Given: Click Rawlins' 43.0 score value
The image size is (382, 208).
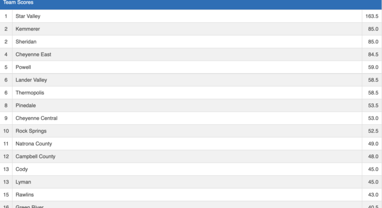Looking at the screenshot, I should [373, 194].
